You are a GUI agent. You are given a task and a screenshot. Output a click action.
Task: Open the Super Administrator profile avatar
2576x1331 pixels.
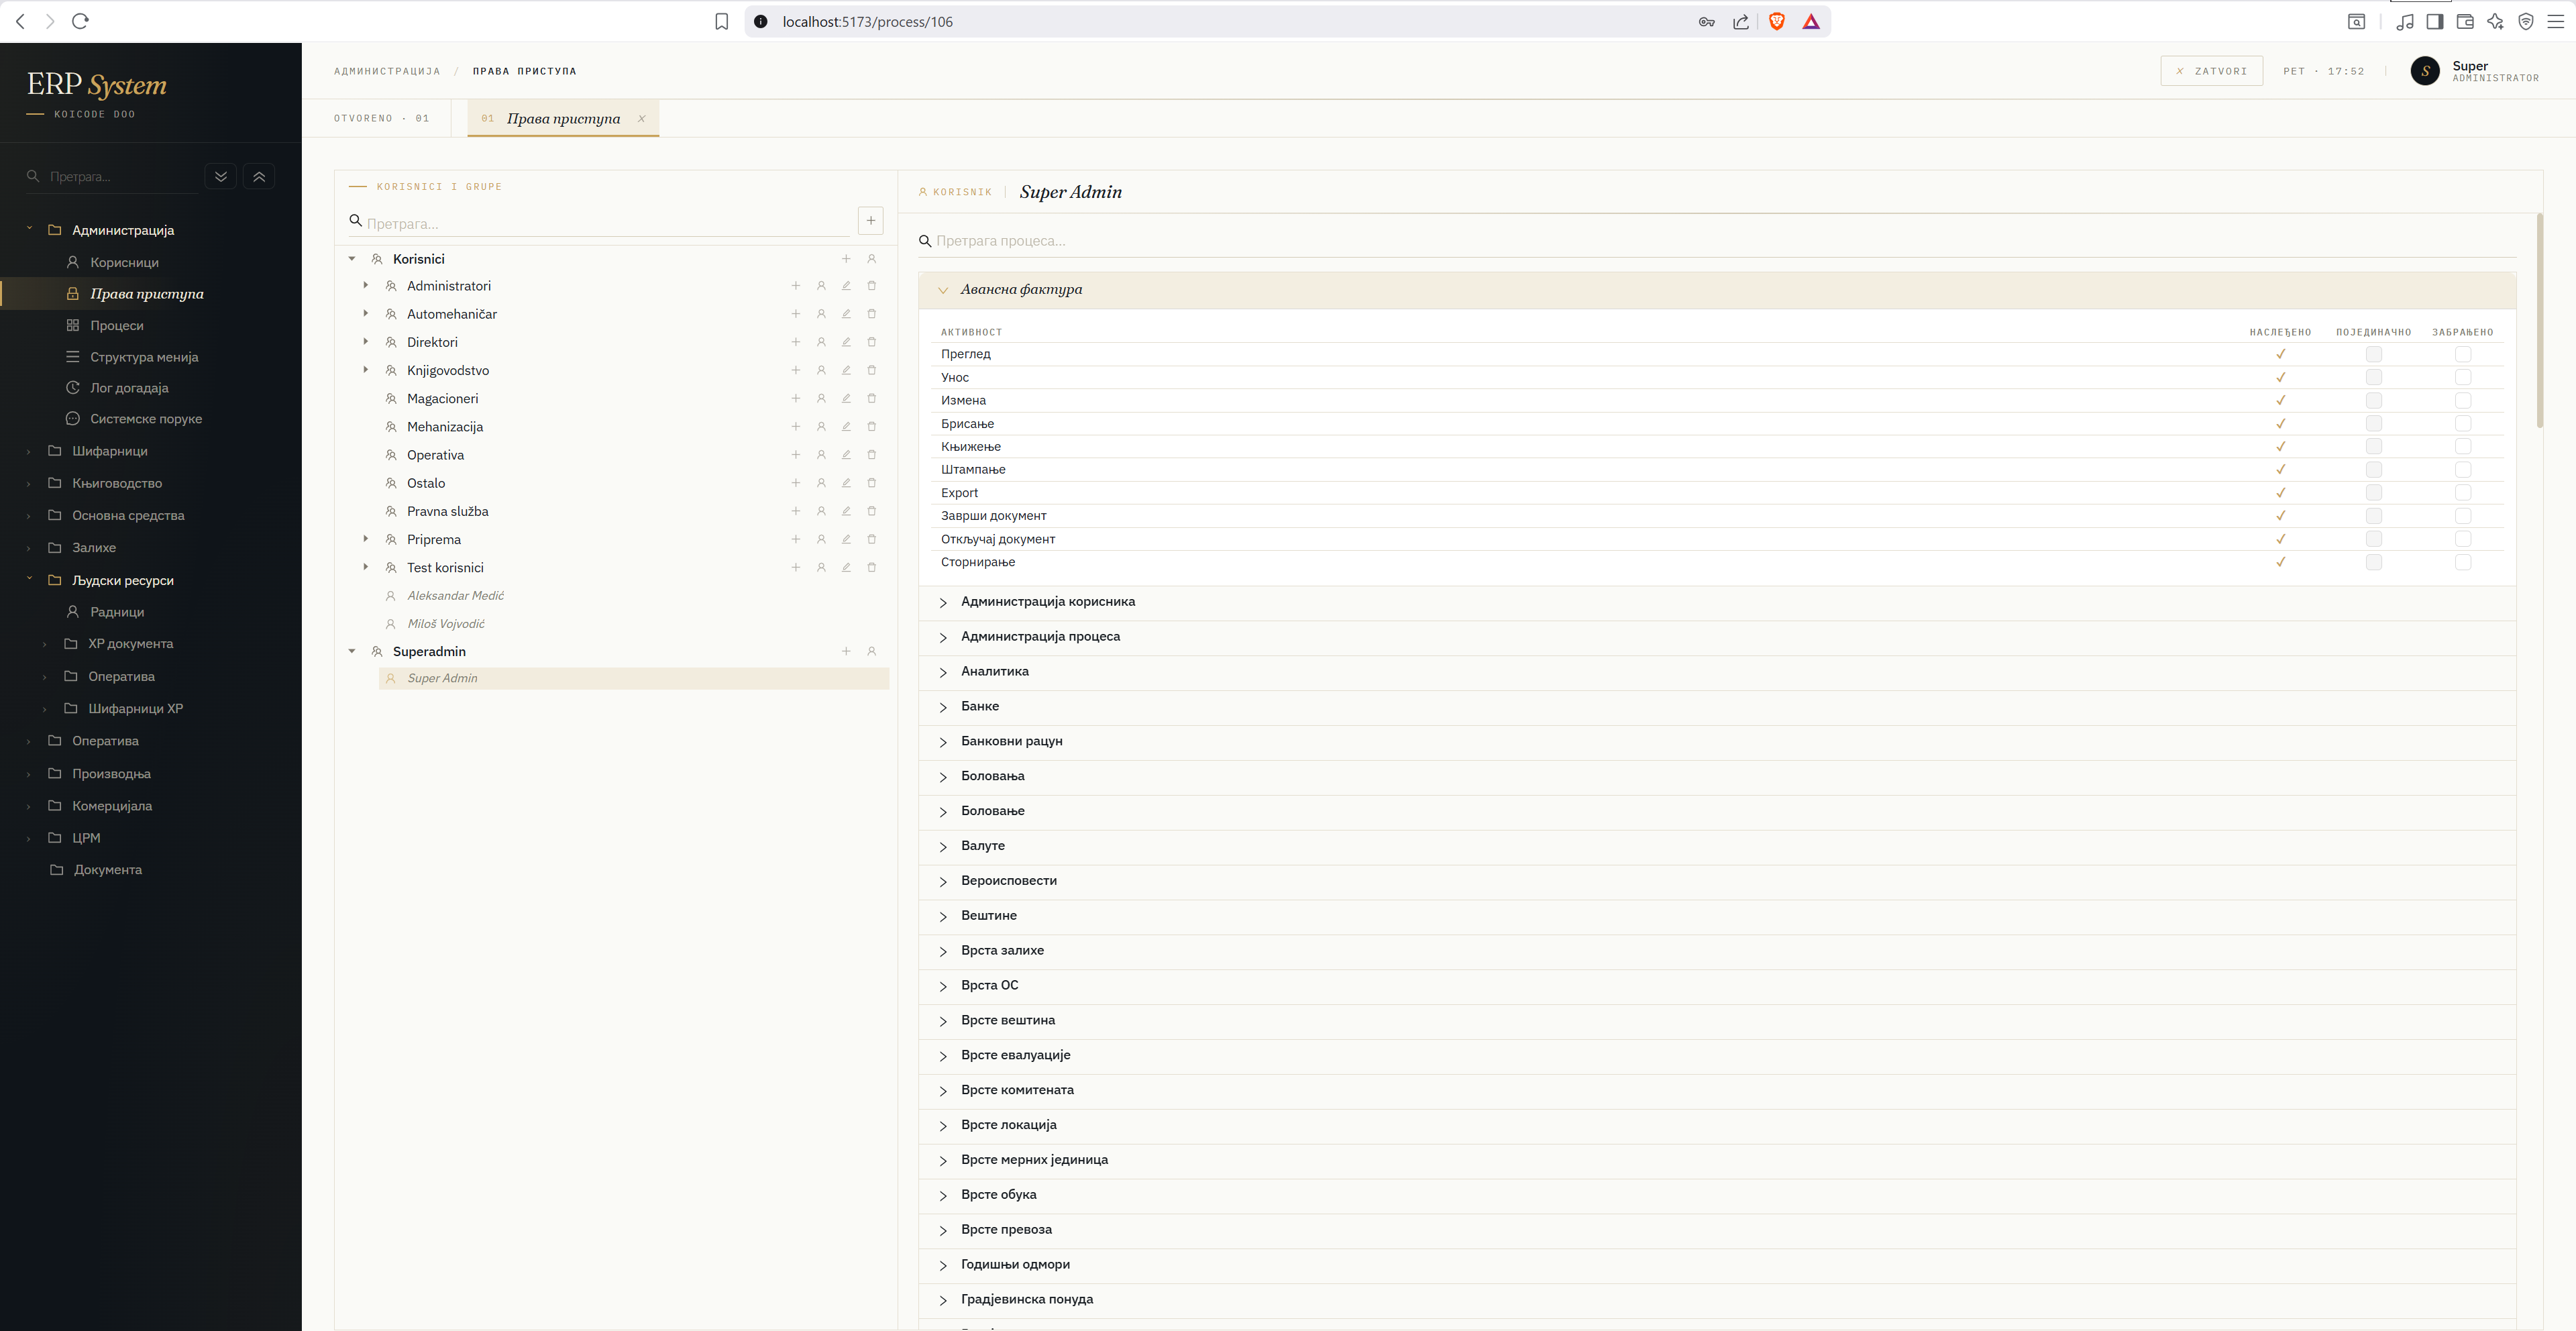coord(2425,71)
